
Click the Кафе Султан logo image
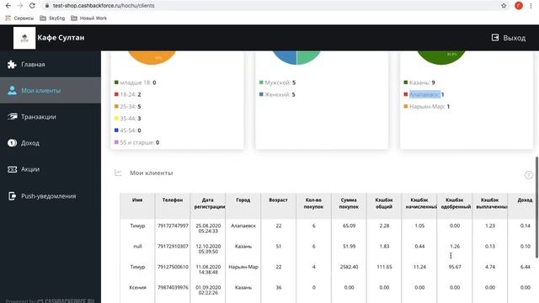tap(24, 38)
